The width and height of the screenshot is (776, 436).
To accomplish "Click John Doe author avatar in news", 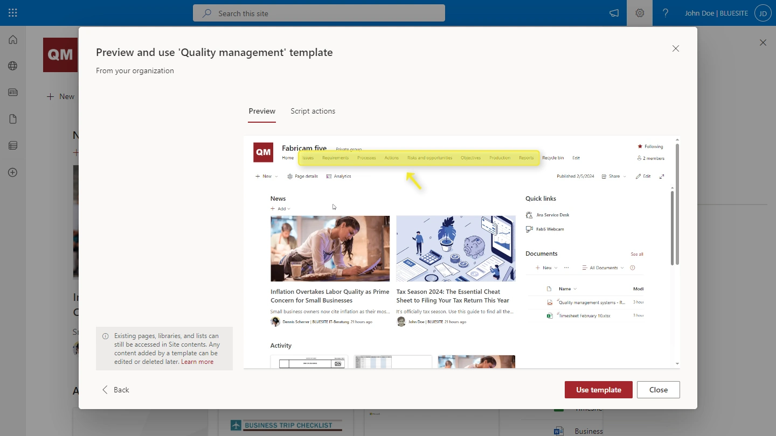I will tap(401, 322).
